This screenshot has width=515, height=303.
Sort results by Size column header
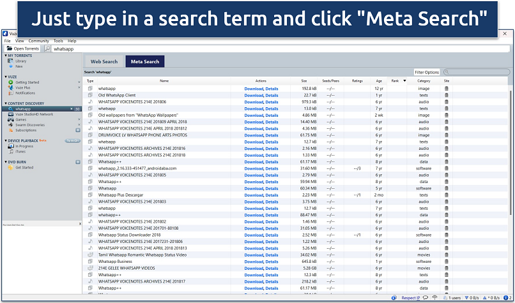[x=304, y=80]
